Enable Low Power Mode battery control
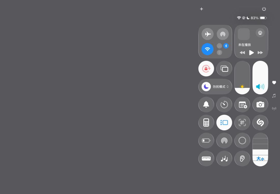 [206, 140]
